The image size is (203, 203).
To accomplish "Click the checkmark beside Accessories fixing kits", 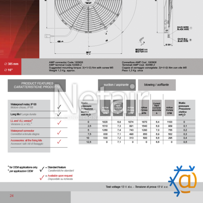I will click(x=59, y=142).
